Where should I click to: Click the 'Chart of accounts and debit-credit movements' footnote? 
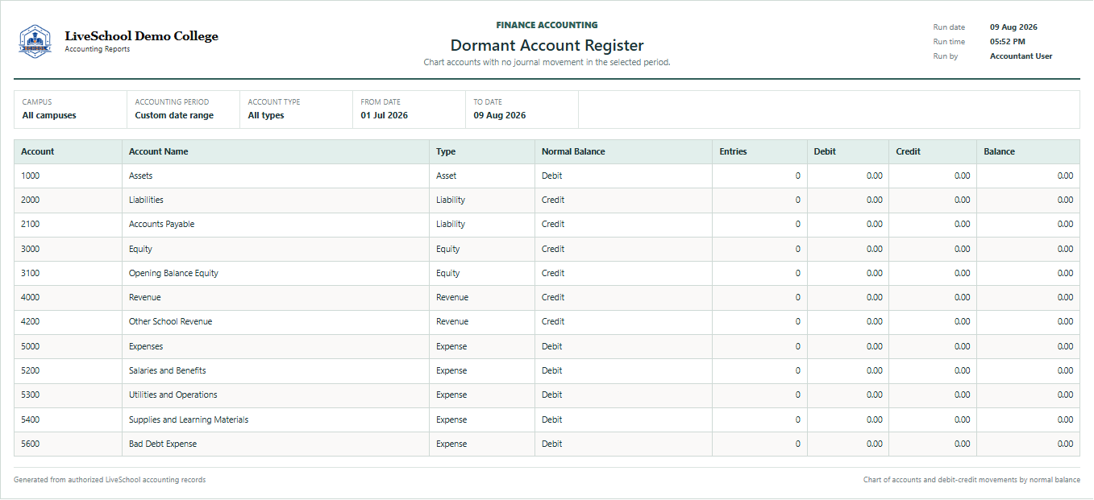point(971,480)
